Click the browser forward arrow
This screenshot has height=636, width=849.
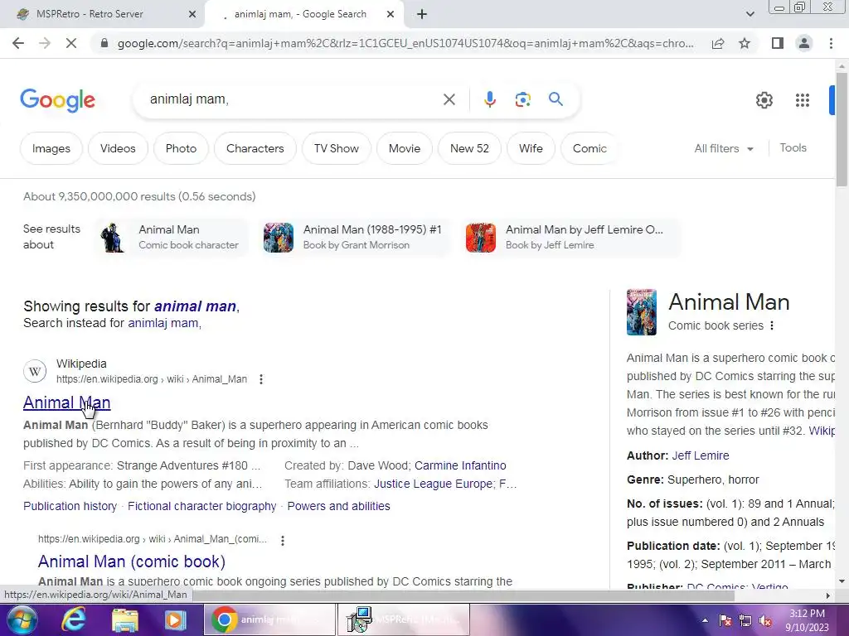click(x=45, y=43)
